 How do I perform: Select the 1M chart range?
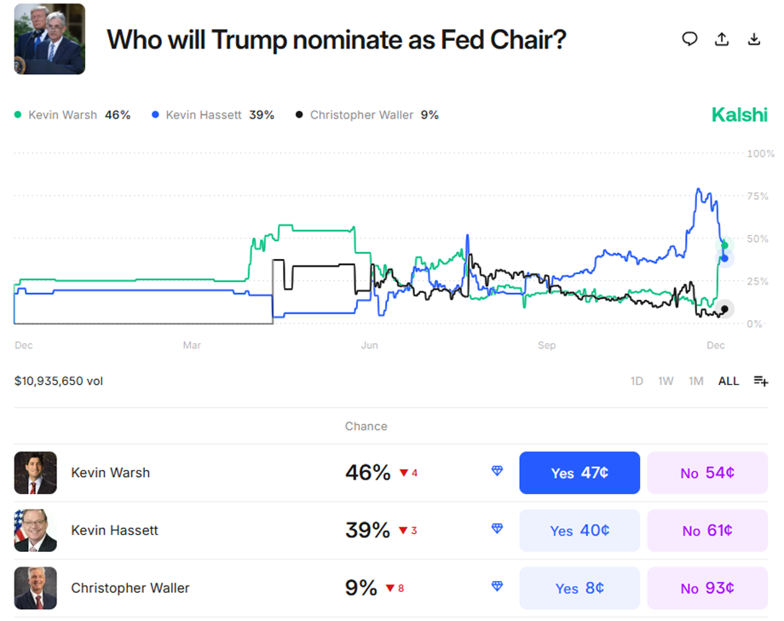click(696, 381)
